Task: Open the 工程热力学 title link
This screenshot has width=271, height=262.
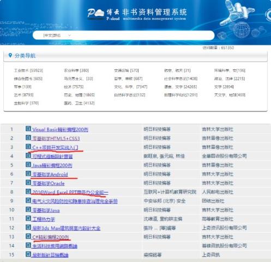Action: coord(44,219)
